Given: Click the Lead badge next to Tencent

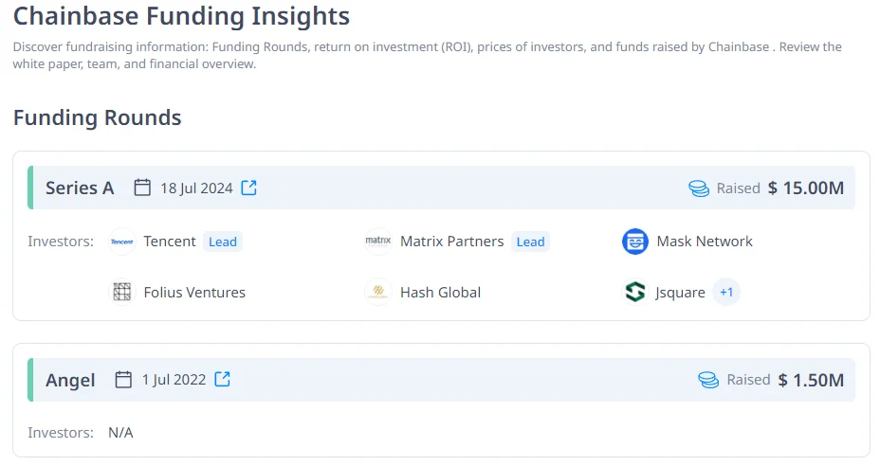Looking at the screenshot, I should coord(223,242).
